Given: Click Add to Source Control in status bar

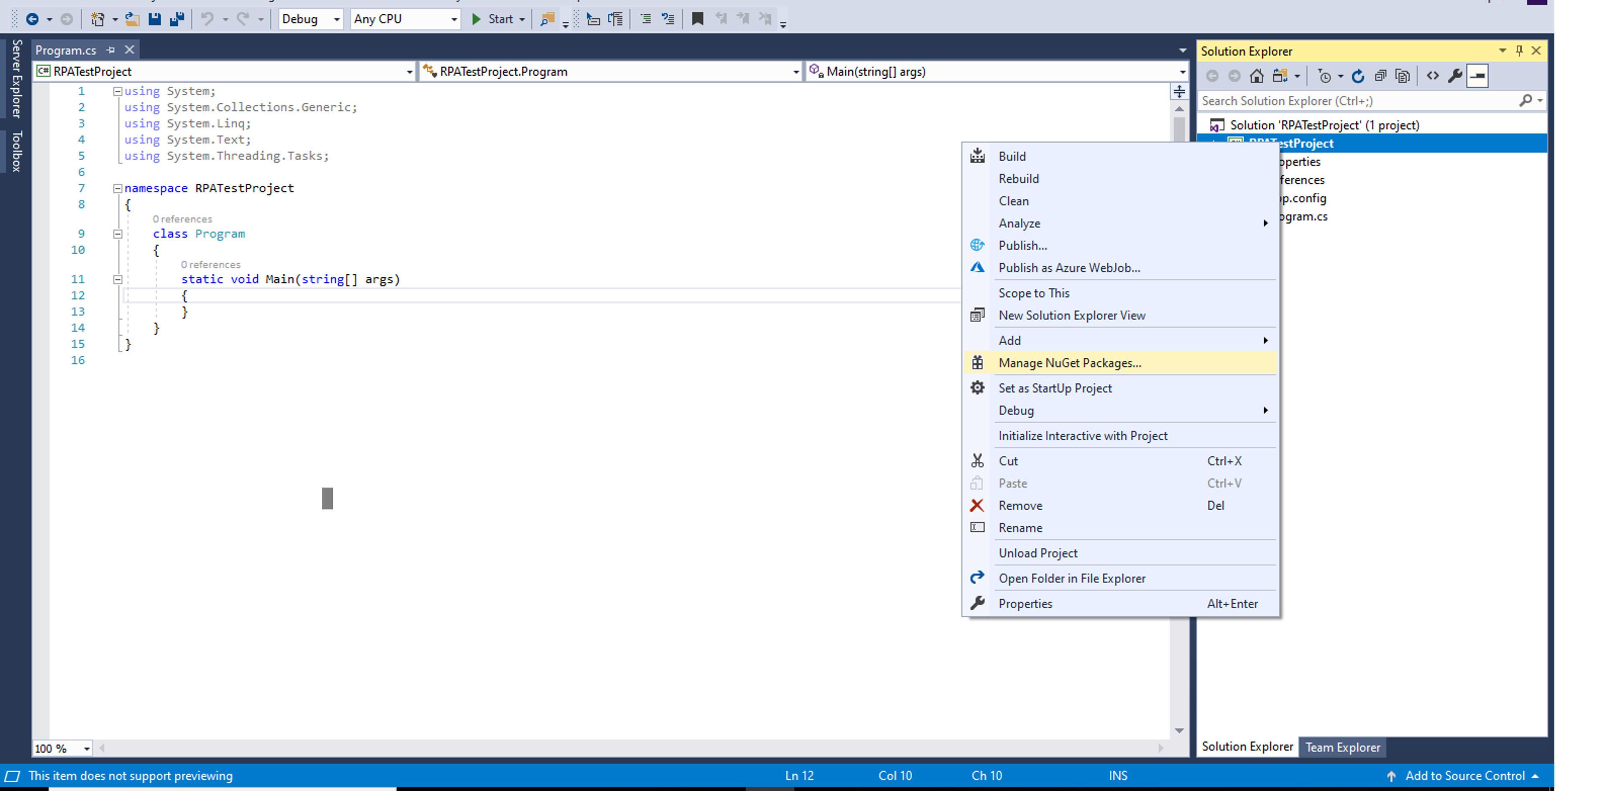Looking at the screenshot, I should (1464, 776).
